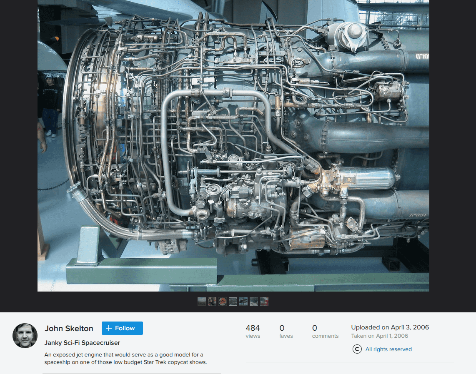Select the second thumbnail in the filmstrip

212,302
